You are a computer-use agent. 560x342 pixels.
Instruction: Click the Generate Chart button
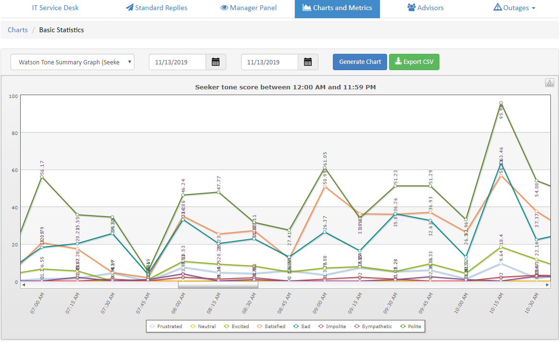pos(360,62)
